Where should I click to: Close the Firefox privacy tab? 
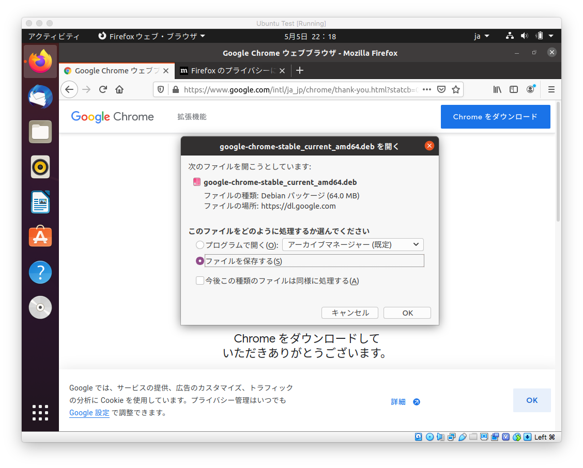pyautogui.click(x=282, y=71)
